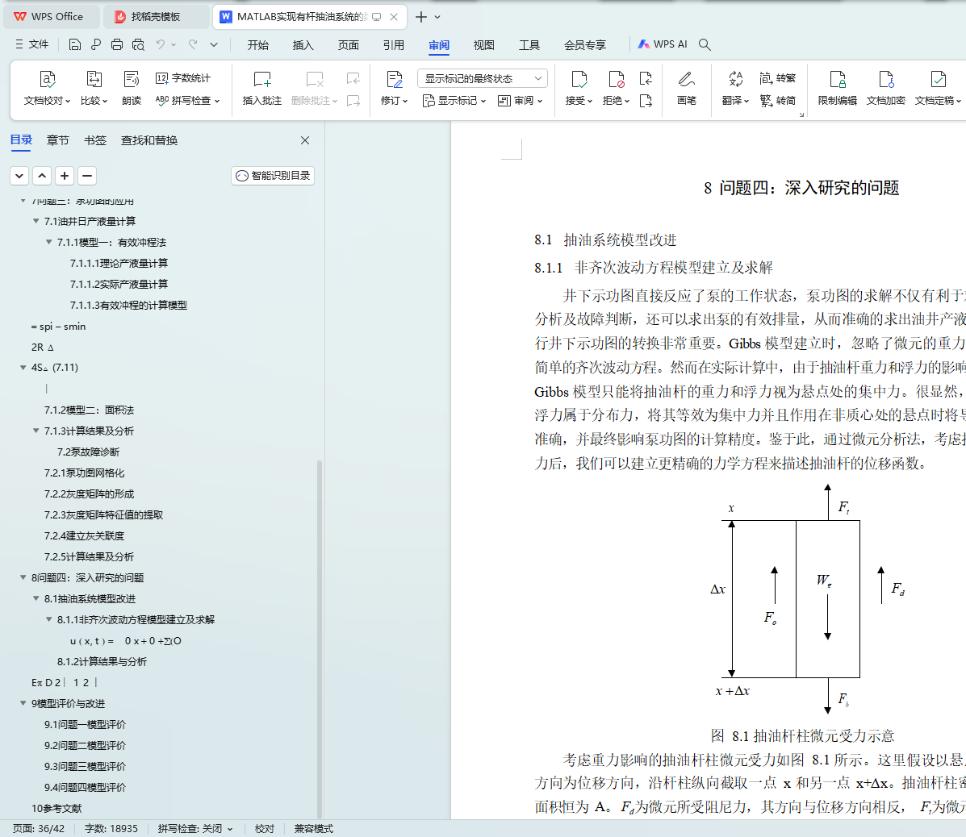Open 字数统计 word count
Viewport: 966px width, 837px height.
coord(183,78)
